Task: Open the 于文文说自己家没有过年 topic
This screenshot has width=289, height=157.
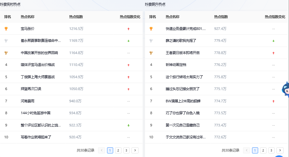Action: tap(186, 137)
